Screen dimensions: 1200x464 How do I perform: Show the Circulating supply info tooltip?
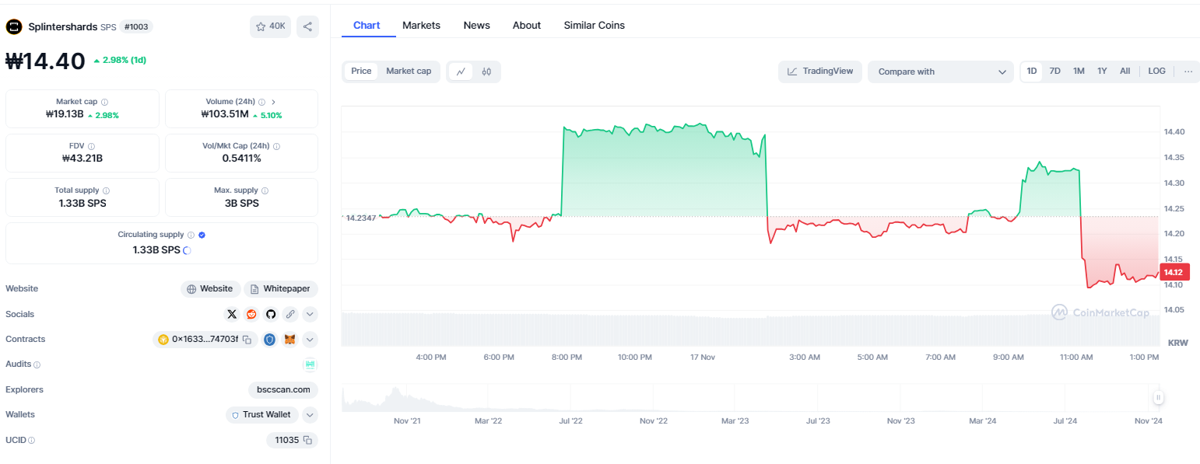pos(191,235)
